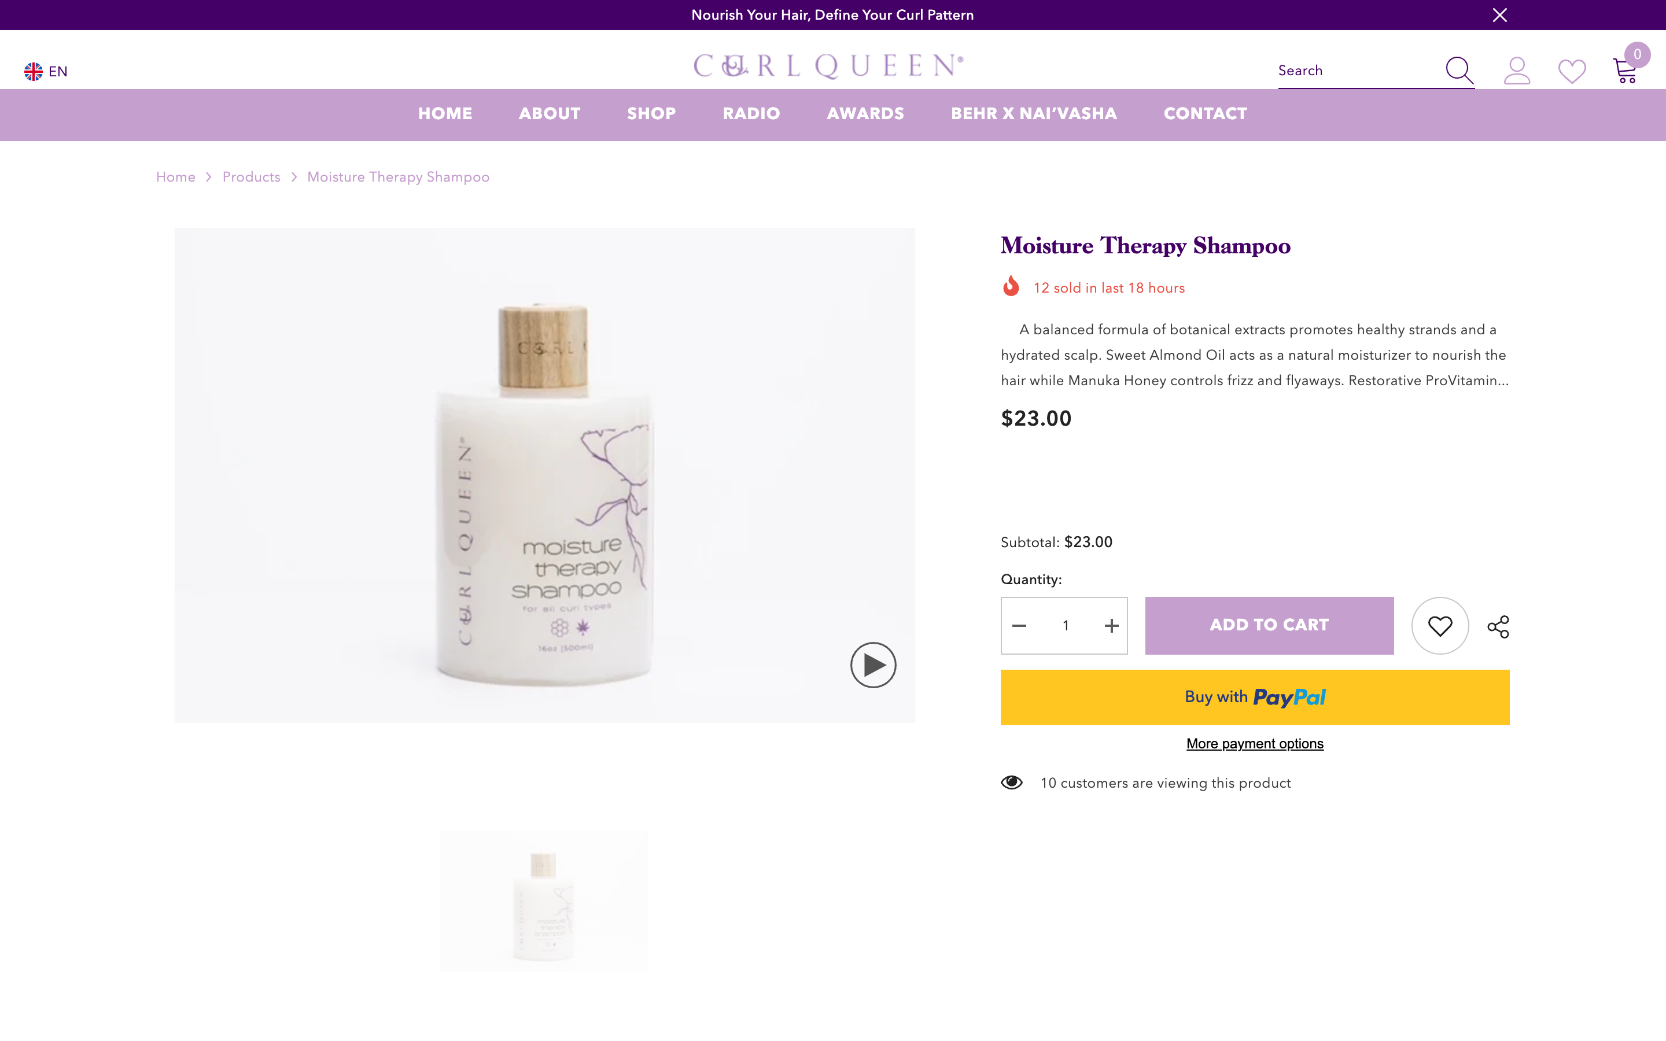Click the search magnifier icon
The width and height of the screenshot is (1666, 1041).
tap(1459, 70)
